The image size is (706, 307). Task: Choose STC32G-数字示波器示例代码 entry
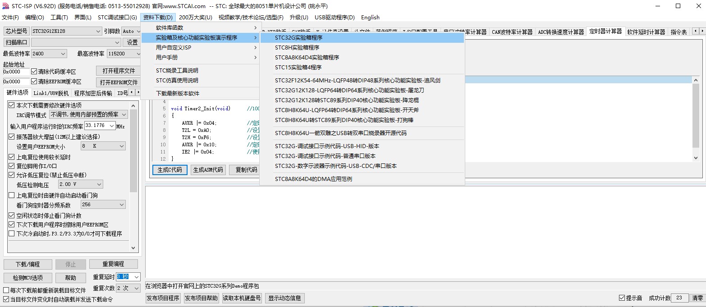click(362, 166)
